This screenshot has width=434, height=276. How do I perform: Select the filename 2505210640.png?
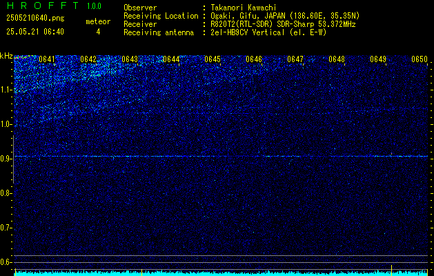(x=35, y=18)
